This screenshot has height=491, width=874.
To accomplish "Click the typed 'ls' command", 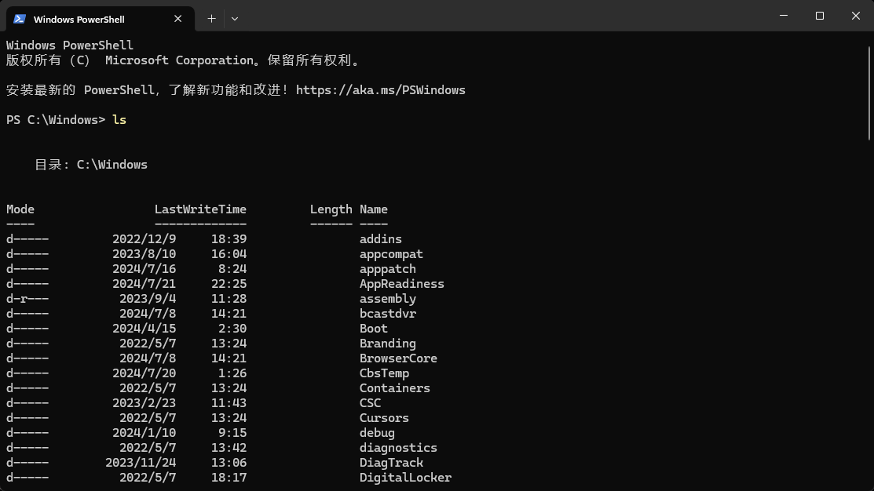I will pos(119,120).
